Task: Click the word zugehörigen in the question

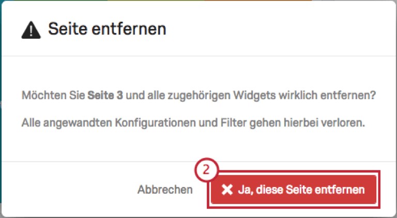Action: (199, 96)
